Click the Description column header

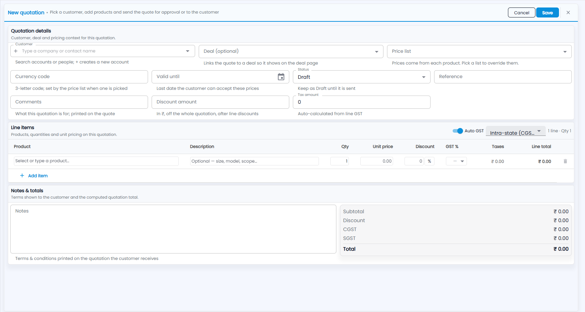(202, 147)
